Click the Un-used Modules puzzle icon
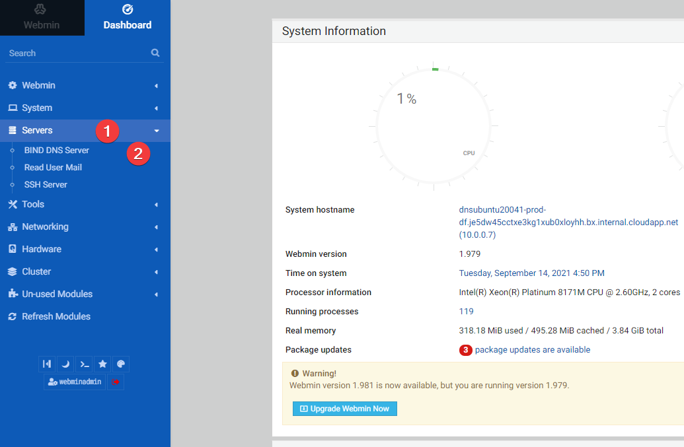 (13, 293)
